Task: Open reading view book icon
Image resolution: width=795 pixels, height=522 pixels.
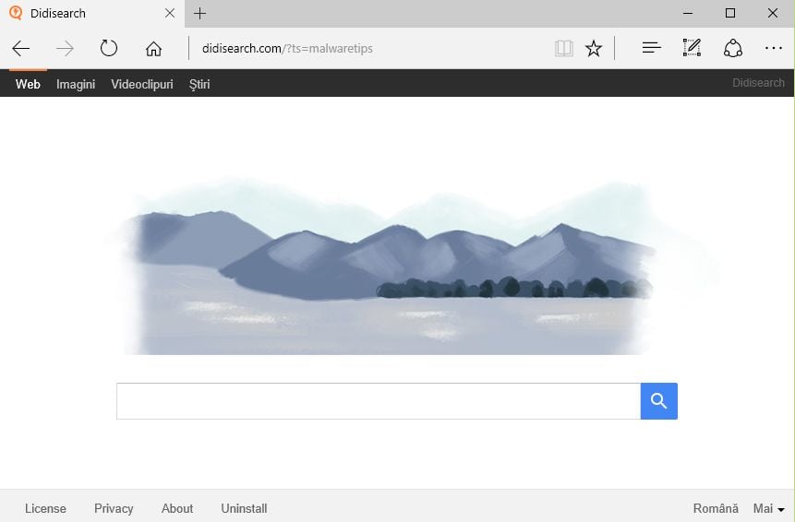Action: point(564,49)
